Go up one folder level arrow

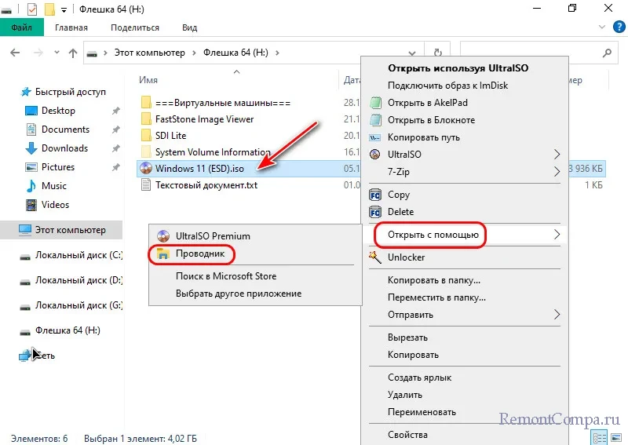[73, 53]
